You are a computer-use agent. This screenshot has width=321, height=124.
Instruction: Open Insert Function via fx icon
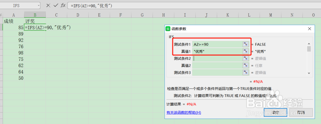coord(63,5)
